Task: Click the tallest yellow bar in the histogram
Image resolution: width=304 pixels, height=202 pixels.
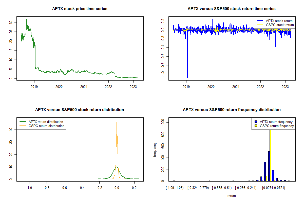Action: (270, 157)
